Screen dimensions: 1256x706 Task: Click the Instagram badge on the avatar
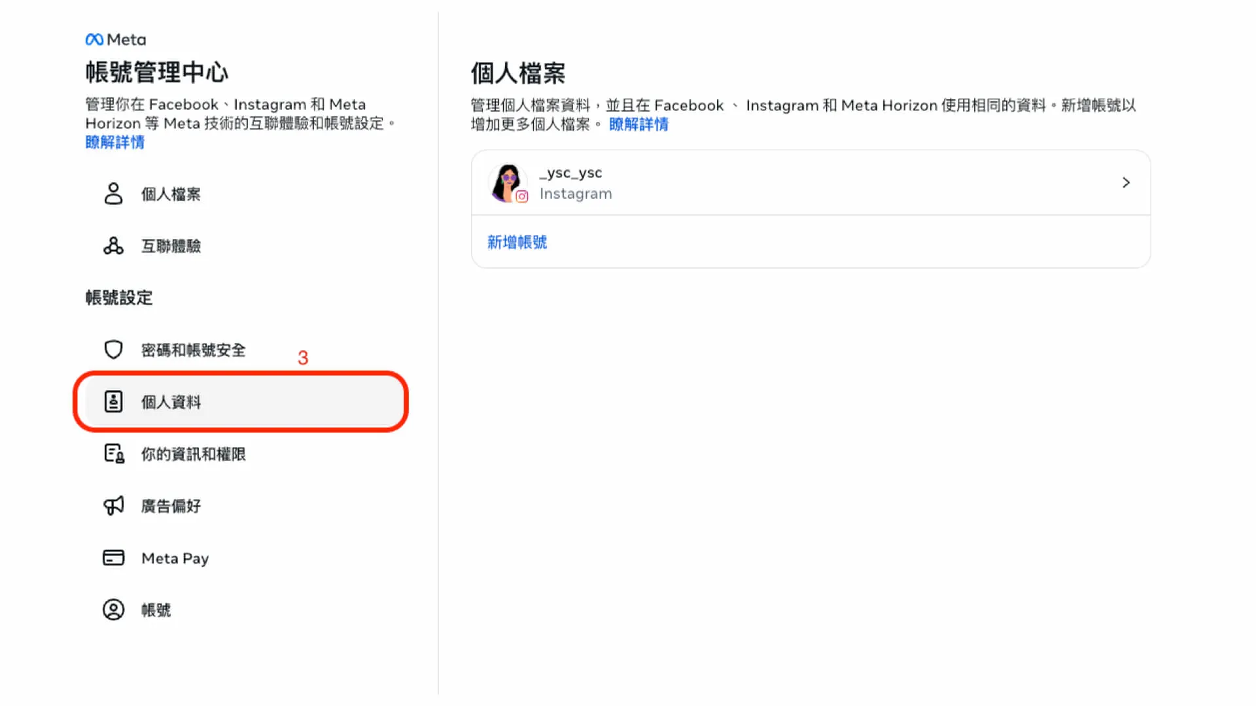(521, 196)
